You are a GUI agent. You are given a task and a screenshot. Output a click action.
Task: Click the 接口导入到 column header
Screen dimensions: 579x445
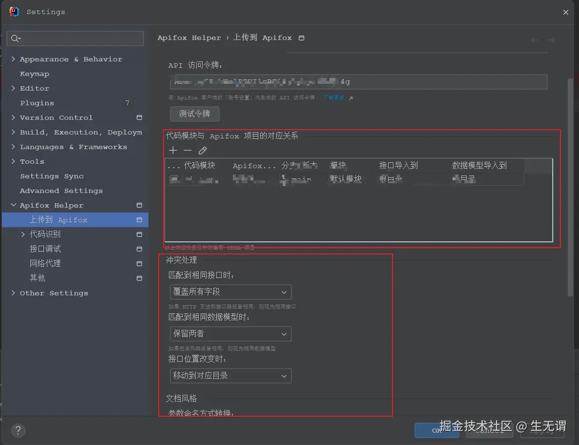(398, 166)
